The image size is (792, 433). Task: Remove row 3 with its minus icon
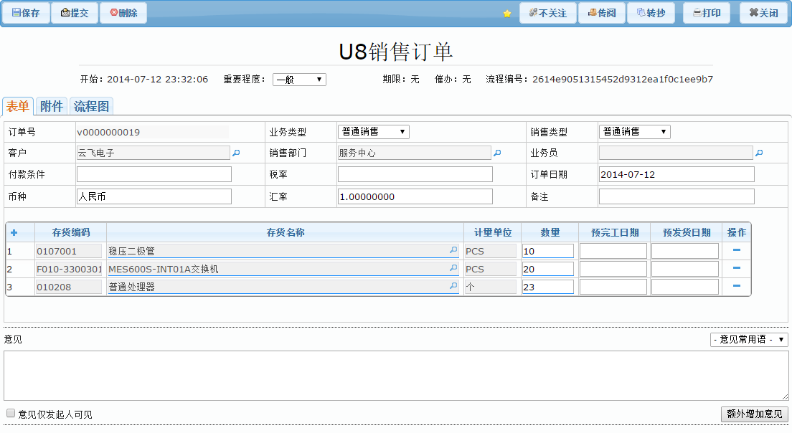[736, 286]
